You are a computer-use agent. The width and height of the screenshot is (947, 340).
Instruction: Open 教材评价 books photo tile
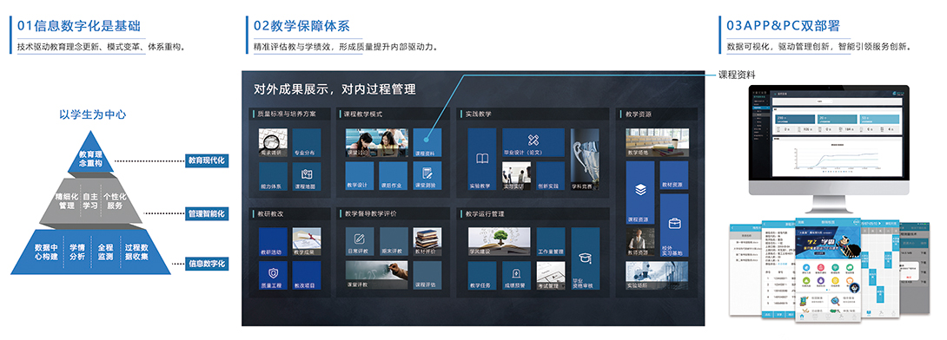[x=427, y=242]
